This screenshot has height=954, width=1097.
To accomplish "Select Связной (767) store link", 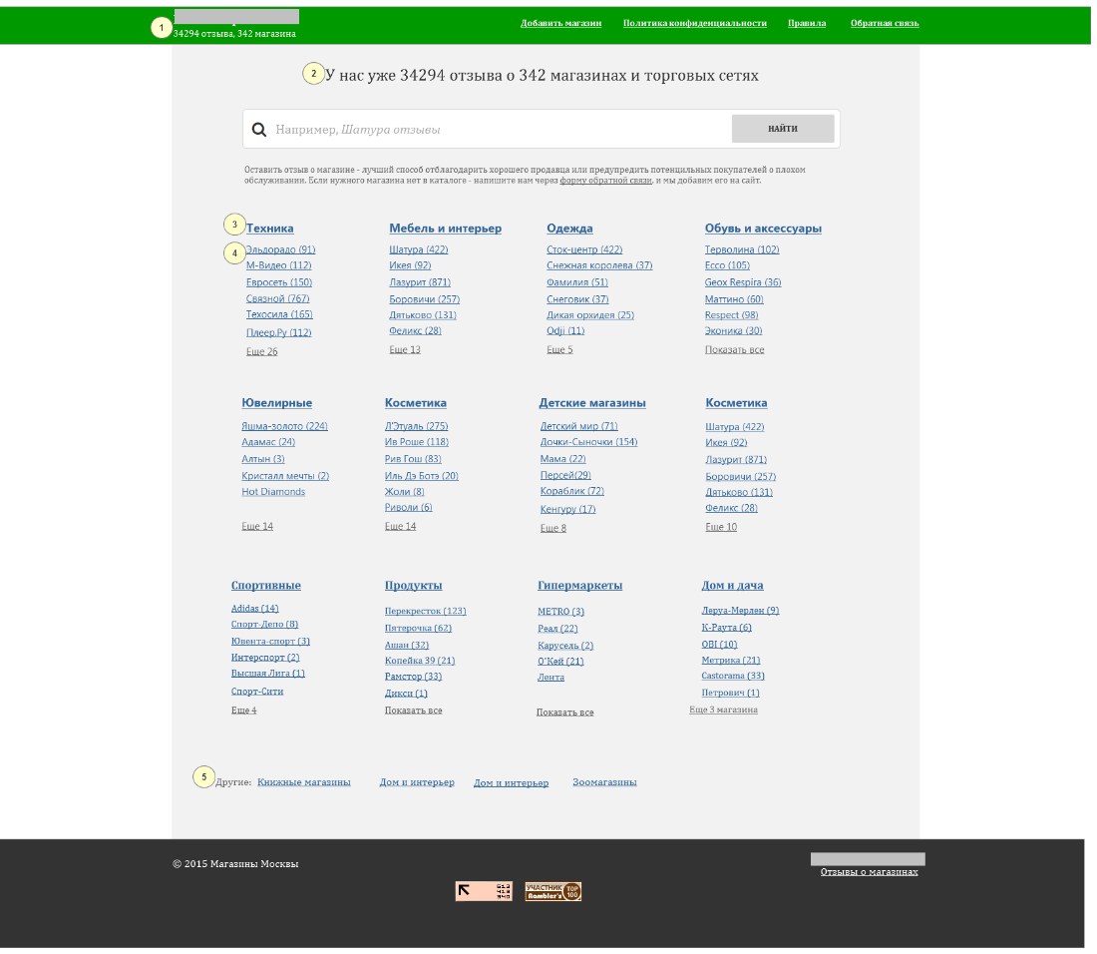I will tap(277, 298).
